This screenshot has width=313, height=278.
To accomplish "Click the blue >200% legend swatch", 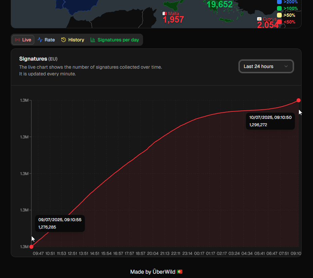I will (x=279, y=2).
